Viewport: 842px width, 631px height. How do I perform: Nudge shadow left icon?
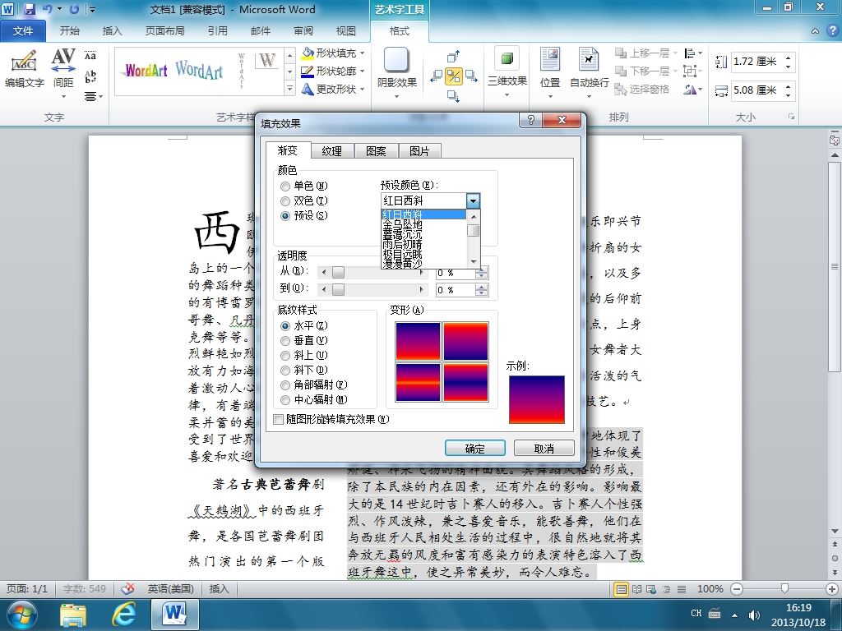click(x=436, y=76)
